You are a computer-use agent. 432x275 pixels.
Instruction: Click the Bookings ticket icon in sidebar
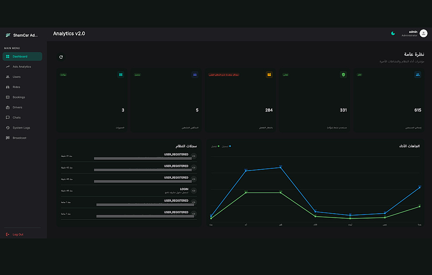(8, 97)
